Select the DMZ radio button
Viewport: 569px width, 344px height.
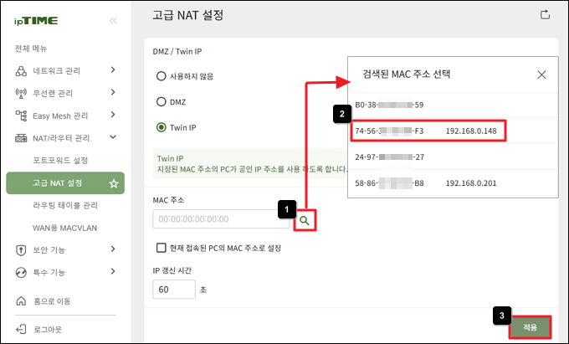(161, 102)
